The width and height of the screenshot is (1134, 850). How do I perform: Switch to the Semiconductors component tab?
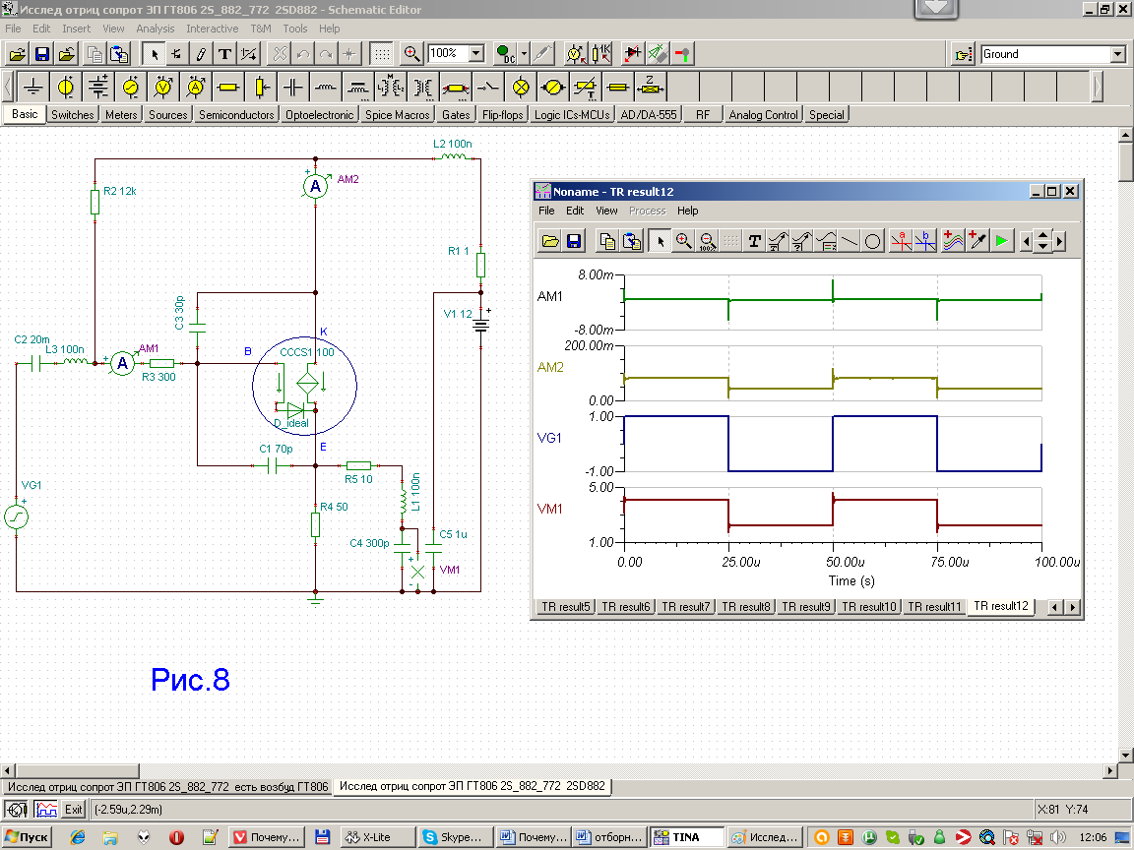[236, 115]
